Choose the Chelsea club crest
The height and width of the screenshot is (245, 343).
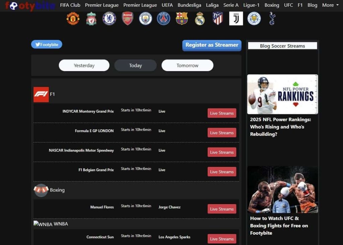point(109,18)
